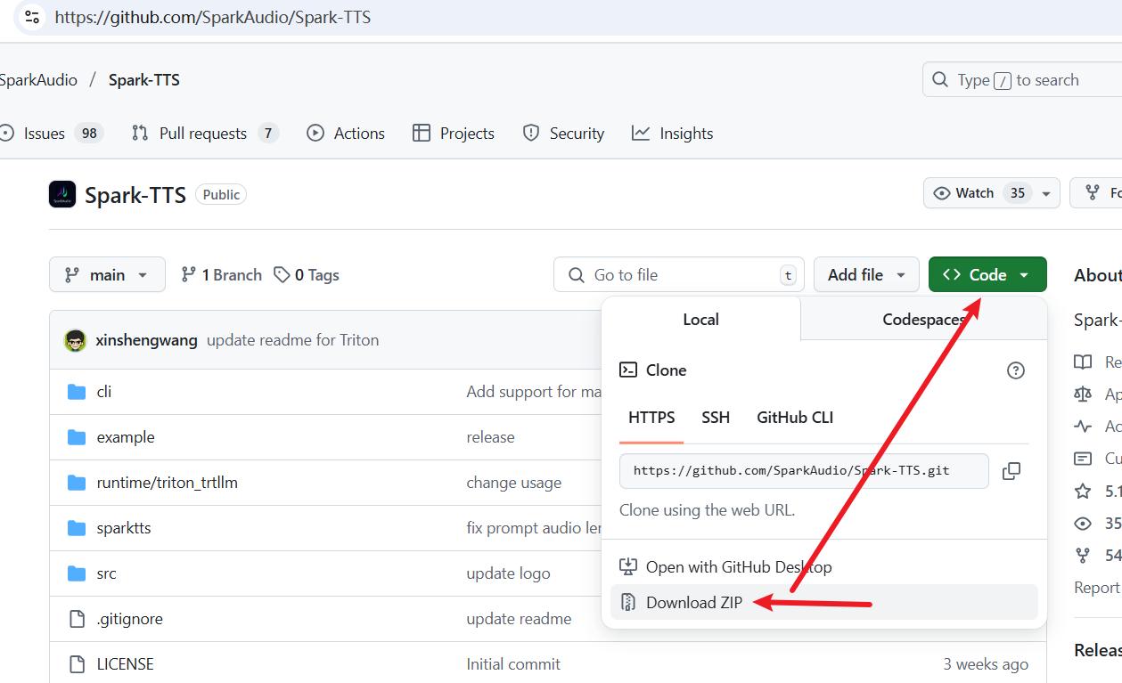Open the cli folder
Viewport: 1122px width, 683px height.
point(104,392)
